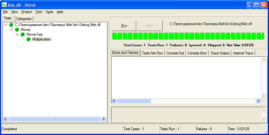Click the green checkmark icon beside Bek.dll path

click(x=11, y=25)
